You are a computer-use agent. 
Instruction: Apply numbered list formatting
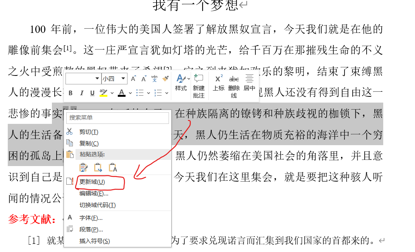[x=158, y=93]
